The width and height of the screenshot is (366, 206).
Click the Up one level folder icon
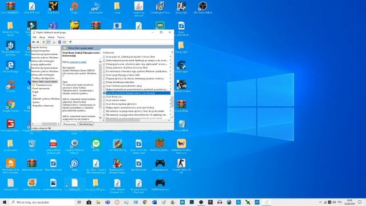[43, 42]
